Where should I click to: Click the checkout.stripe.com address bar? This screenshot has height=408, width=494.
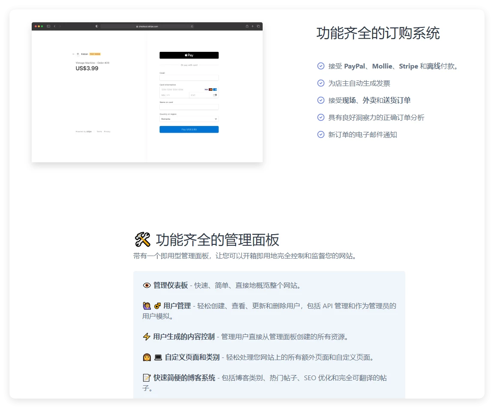(147, 26)
